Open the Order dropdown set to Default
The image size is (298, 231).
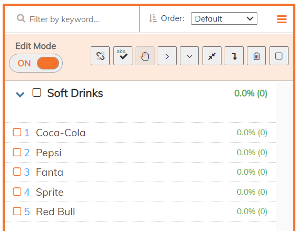point(224,18)
